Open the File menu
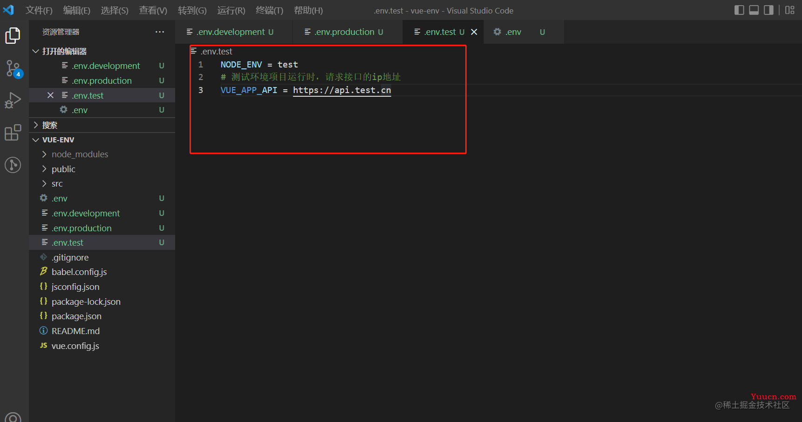This screenshot has width=802, height=422. [x=39, y=10]
